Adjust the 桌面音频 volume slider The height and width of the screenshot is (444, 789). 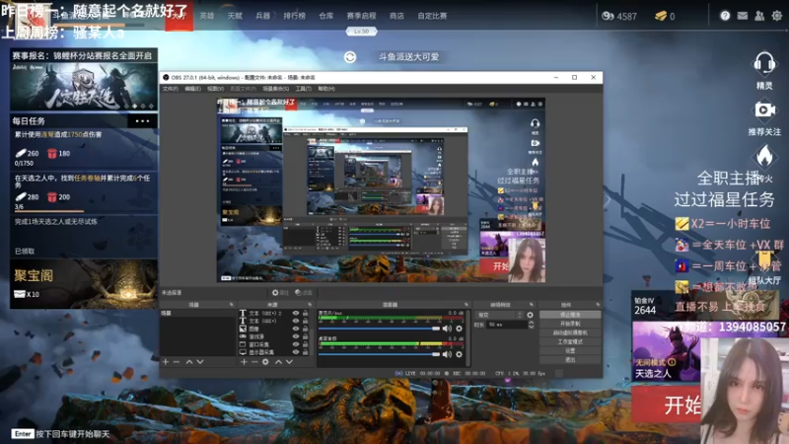380,354
